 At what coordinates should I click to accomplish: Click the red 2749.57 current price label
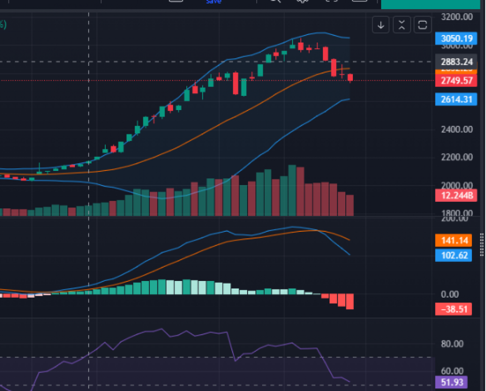457,81
